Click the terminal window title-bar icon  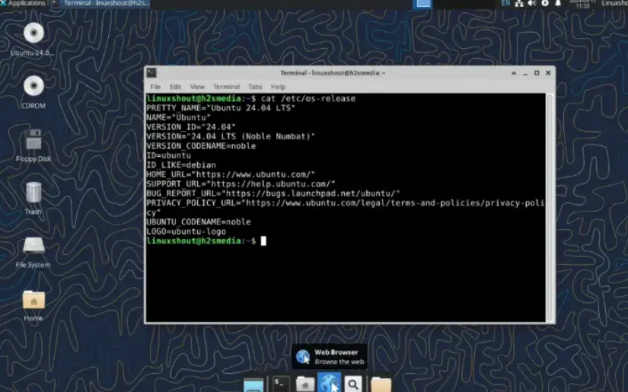point(151,72)
